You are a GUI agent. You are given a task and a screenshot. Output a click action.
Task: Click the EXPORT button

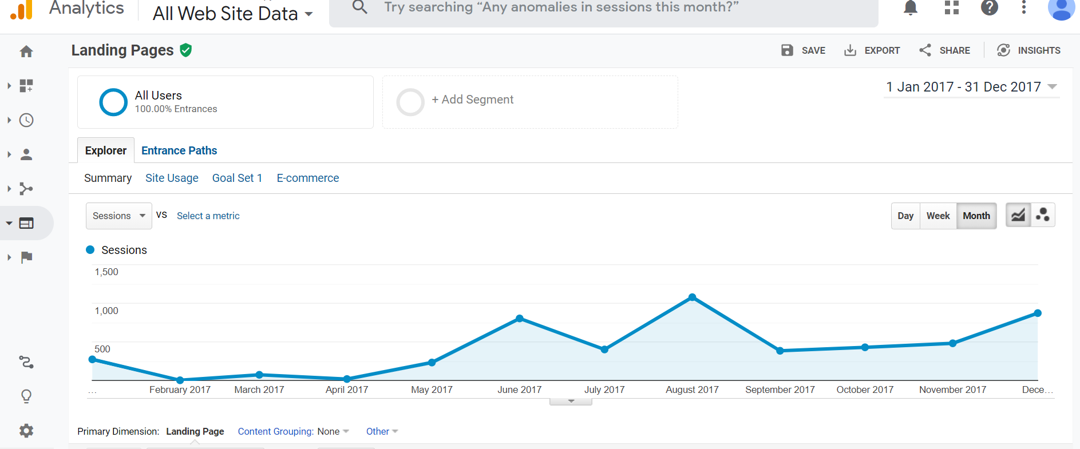pos(872,50)
